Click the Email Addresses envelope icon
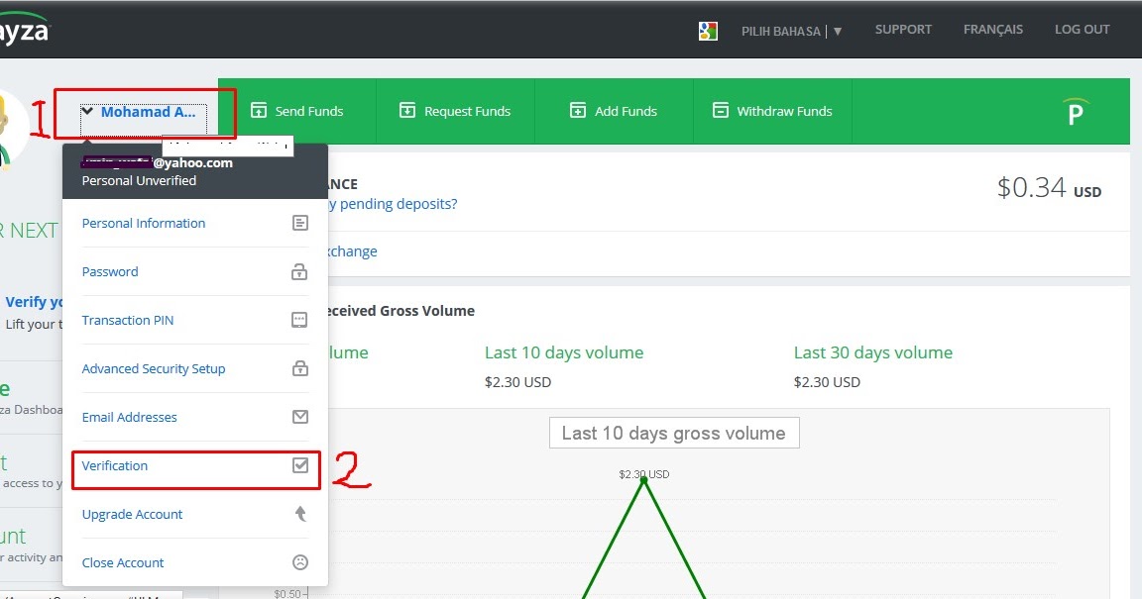 pyautogui.click(x=300, y=417)
